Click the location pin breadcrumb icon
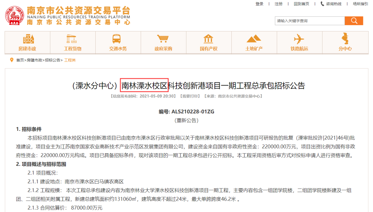 click(12, 60)
